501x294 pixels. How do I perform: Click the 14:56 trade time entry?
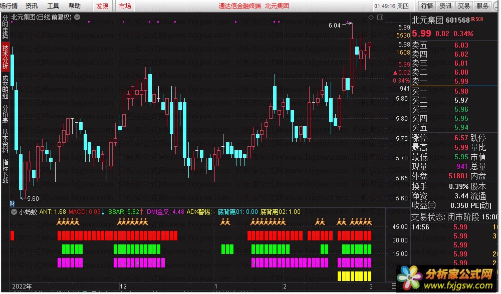420,227
